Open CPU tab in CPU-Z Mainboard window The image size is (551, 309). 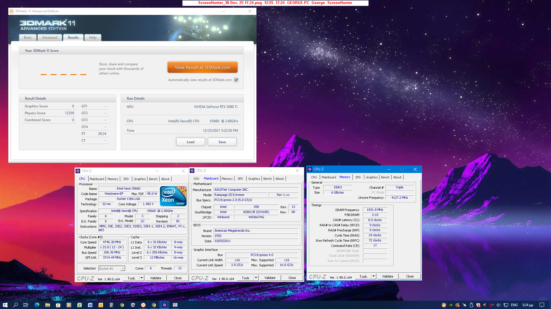(196, 179)
